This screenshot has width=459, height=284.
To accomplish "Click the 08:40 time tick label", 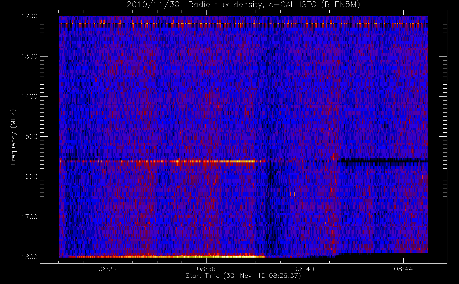I will coord(305,269).
